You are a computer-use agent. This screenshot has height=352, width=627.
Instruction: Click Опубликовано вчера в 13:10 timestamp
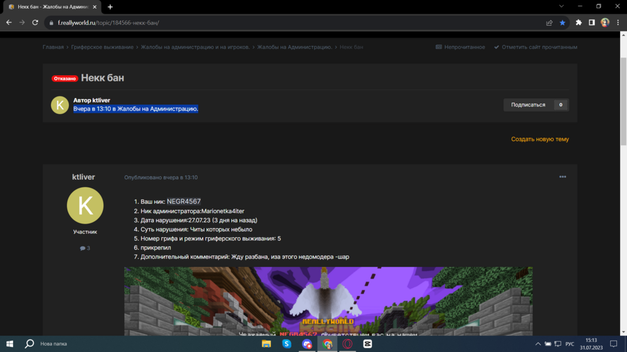[161, 177]
